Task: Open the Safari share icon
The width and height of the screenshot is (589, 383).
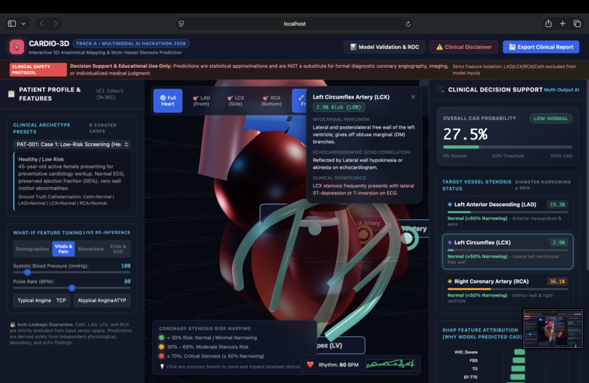Action: pos(548,23)
